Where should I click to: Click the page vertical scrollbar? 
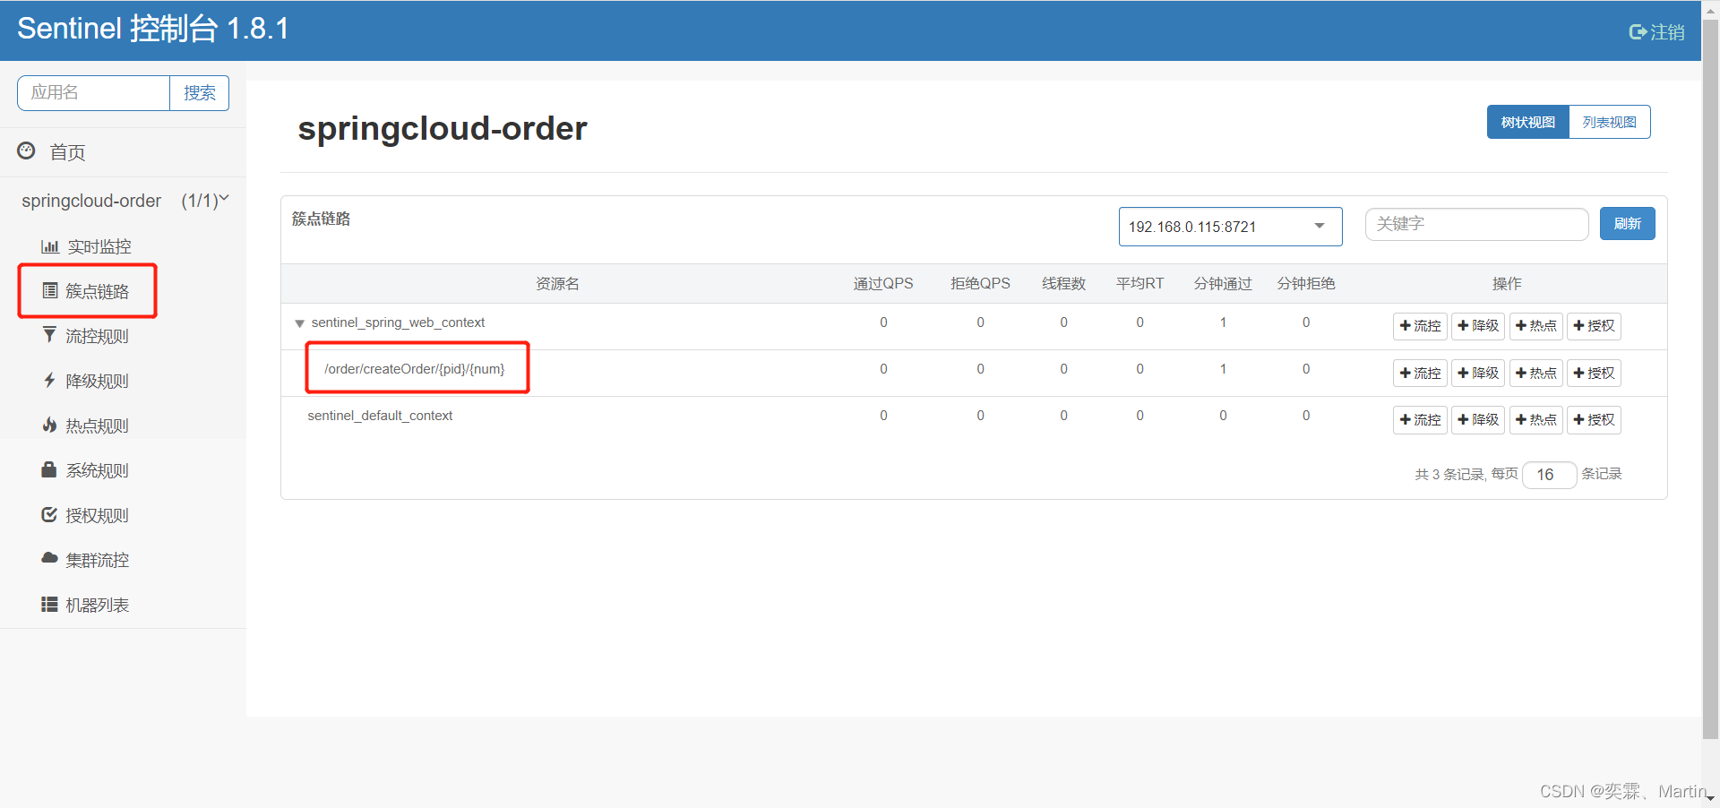click(x=1710, y=380)
